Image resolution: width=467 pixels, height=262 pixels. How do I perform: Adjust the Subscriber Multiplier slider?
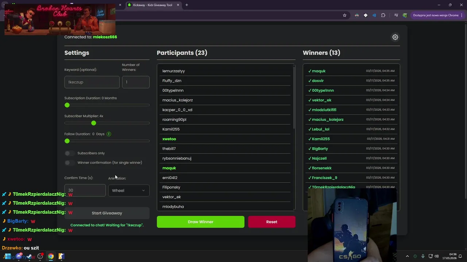pos(107,123)
